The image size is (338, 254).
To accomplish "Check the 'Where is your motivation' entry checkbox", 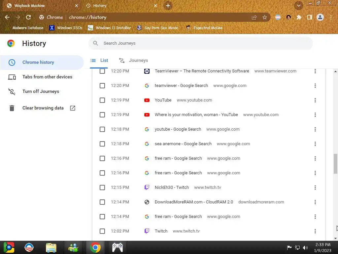I will [102, 115].
